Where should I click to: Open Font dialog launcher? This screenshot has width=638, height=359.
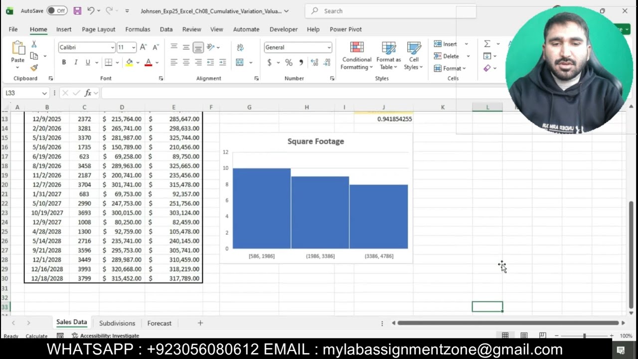coord(161,78)
